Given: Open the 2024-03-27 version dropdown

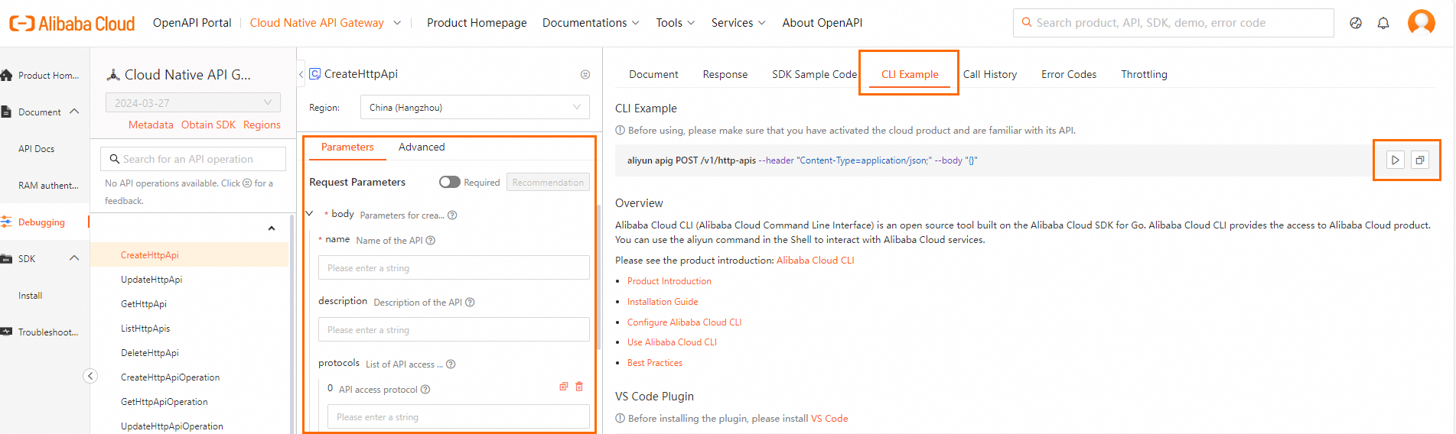Looking at the screenshot, I should [x=193, y=102].
